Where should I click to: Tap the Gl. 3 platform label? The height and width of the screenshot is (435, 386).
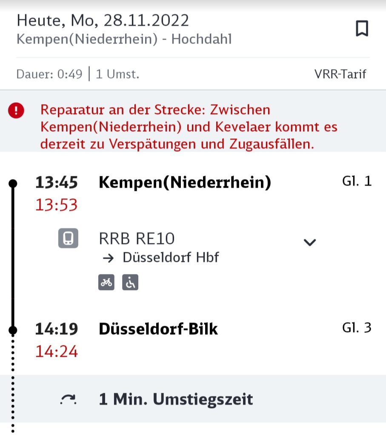pyautogui.click(x=357, y=328)
